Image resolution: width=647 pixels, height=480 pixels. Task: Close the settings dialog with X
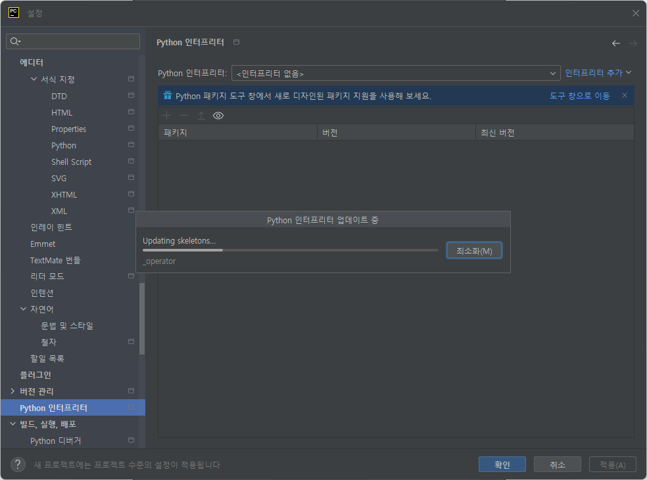[635, 13]
